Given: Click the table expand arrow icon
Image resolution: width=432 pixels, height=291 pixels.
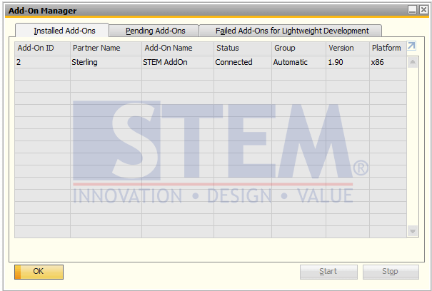Looking at the screenshot, I should [x=411, y=46].
